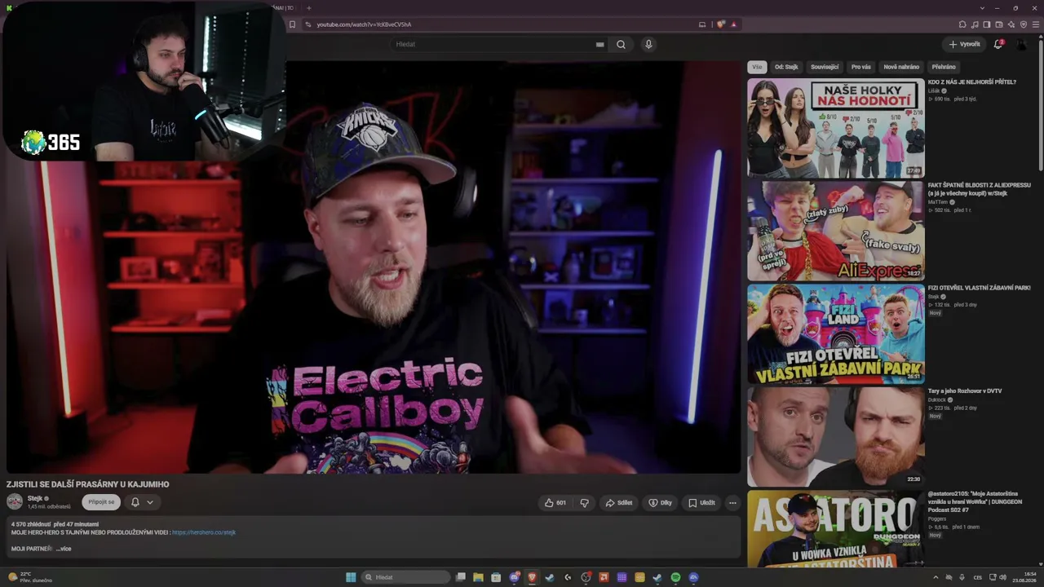Image resolution: width=1044 pixels, height=587 pixels.
Task: Click the video title ZJISTILI SE DALŠÍ PRASÁRNY
Action: click(88, 484)
